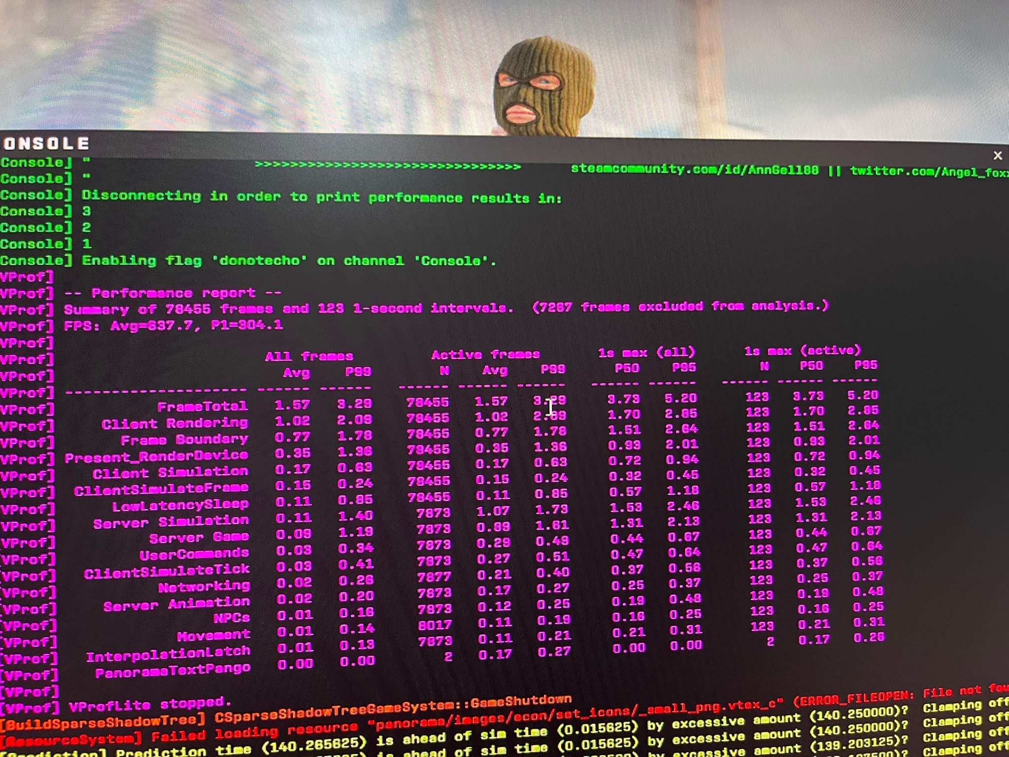
Task: Click the NPCs Active frames N value 8017
Action: (434, 625)
